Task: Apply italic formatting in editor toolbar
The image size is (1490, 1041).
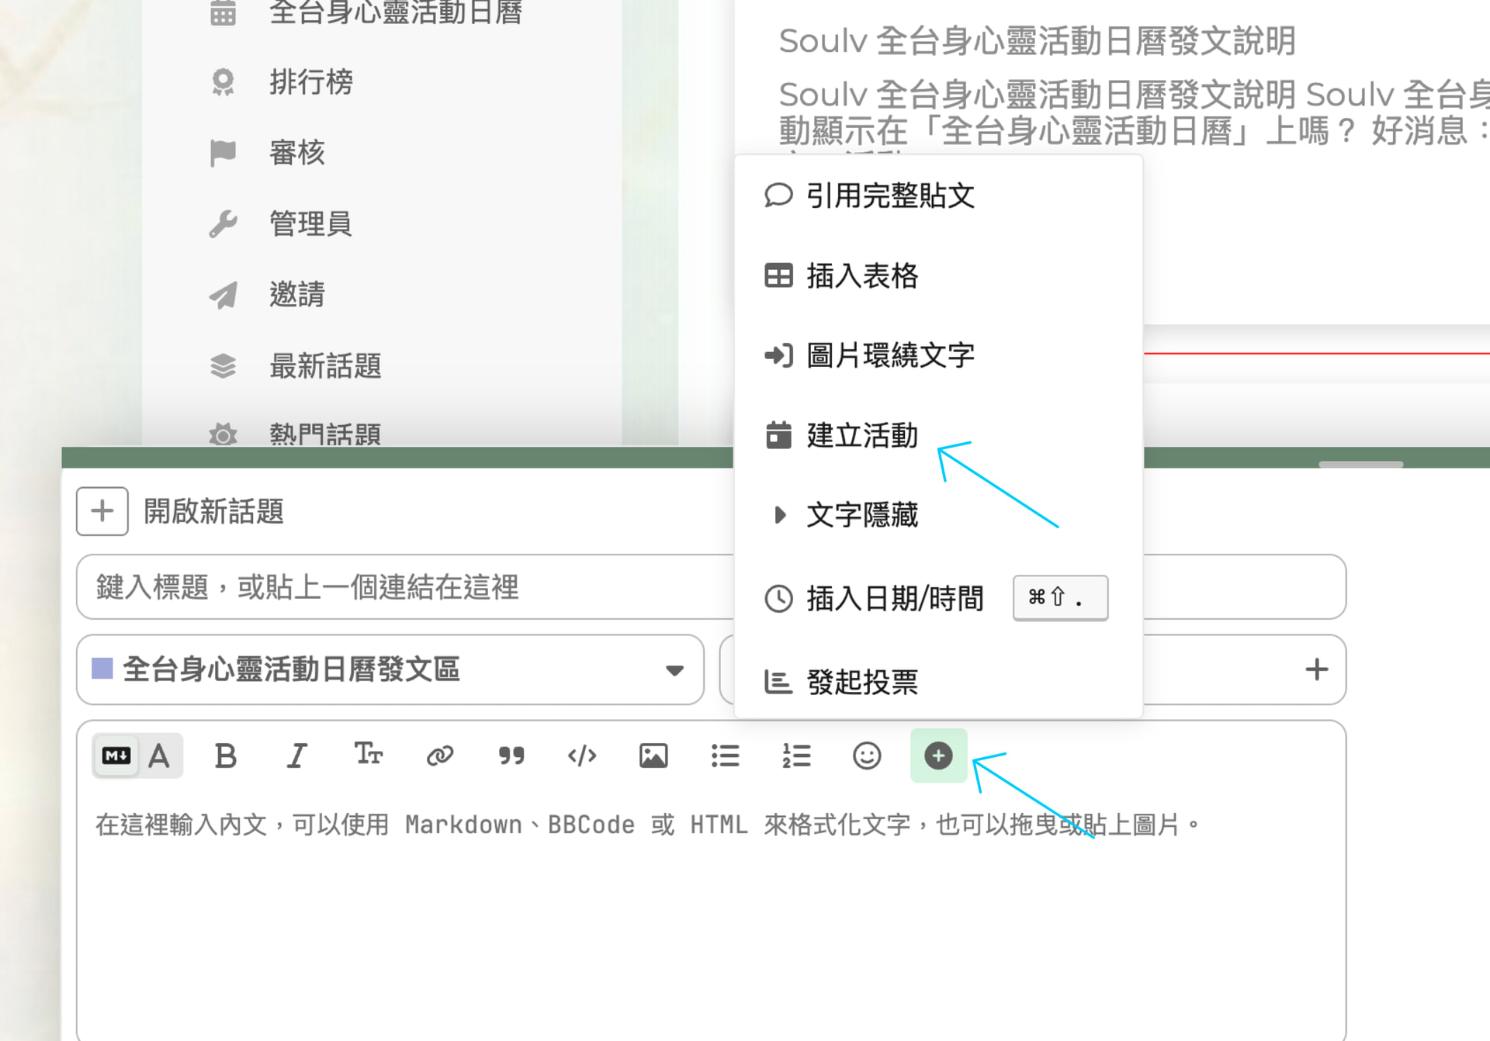Action: tap(296, 756)
